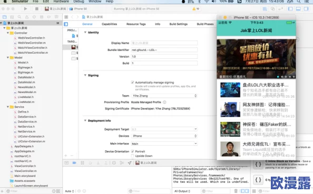313x194 pixels.
Task: Open the Window menu in menu bar
Action: (x=95, y=2)
